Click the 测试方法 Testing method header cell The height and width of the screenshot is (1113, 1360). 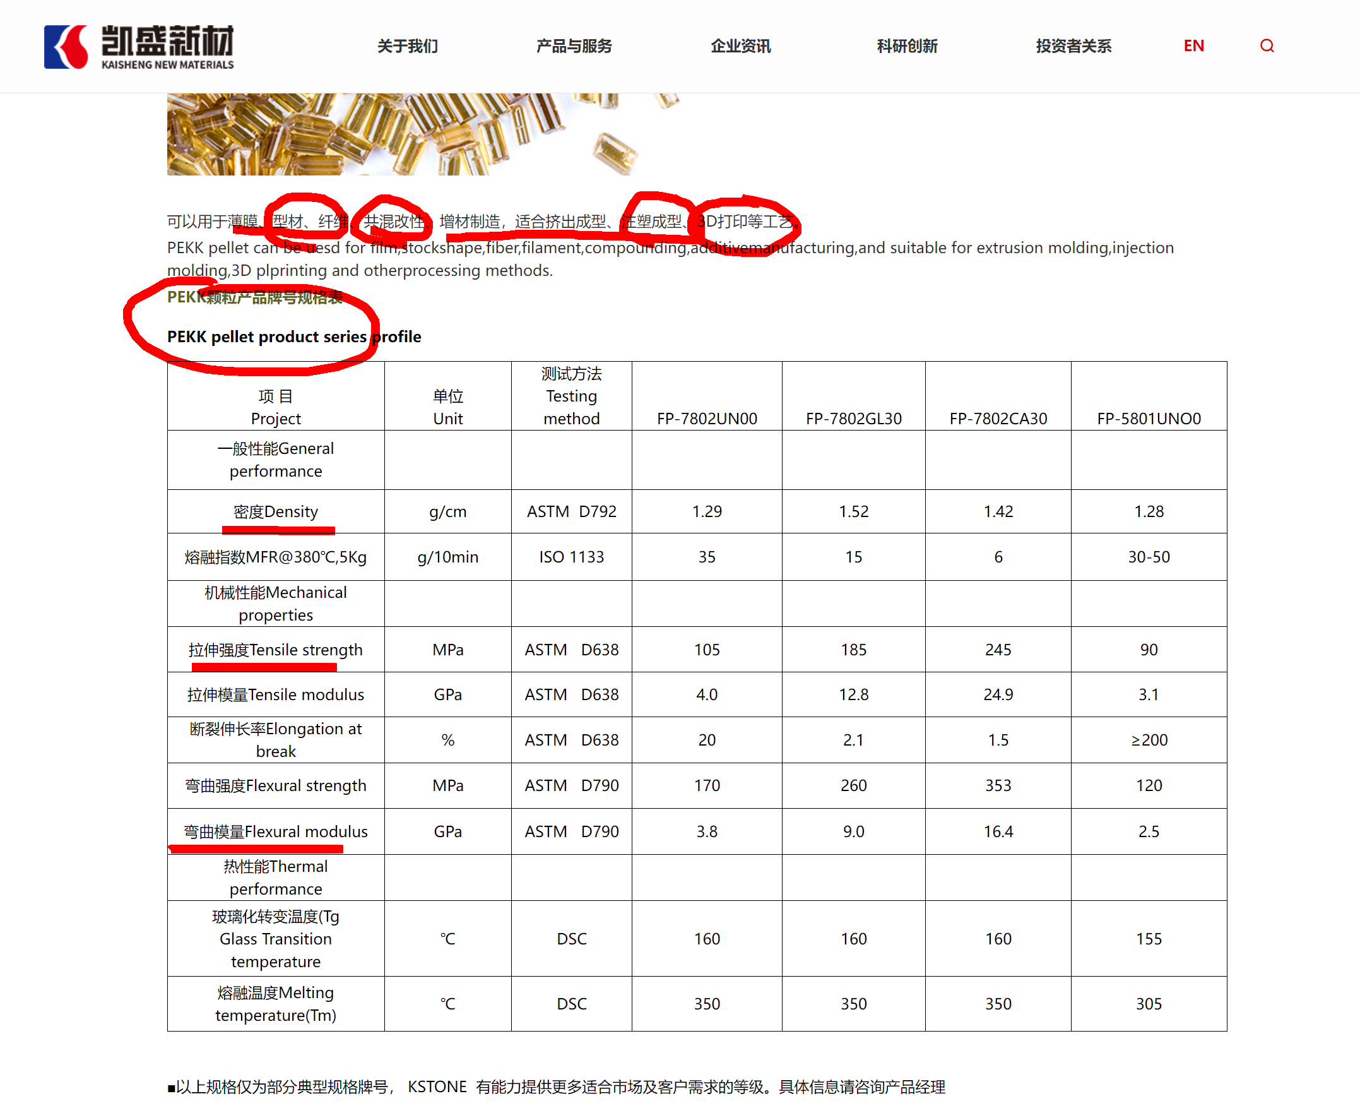point(572,396)
